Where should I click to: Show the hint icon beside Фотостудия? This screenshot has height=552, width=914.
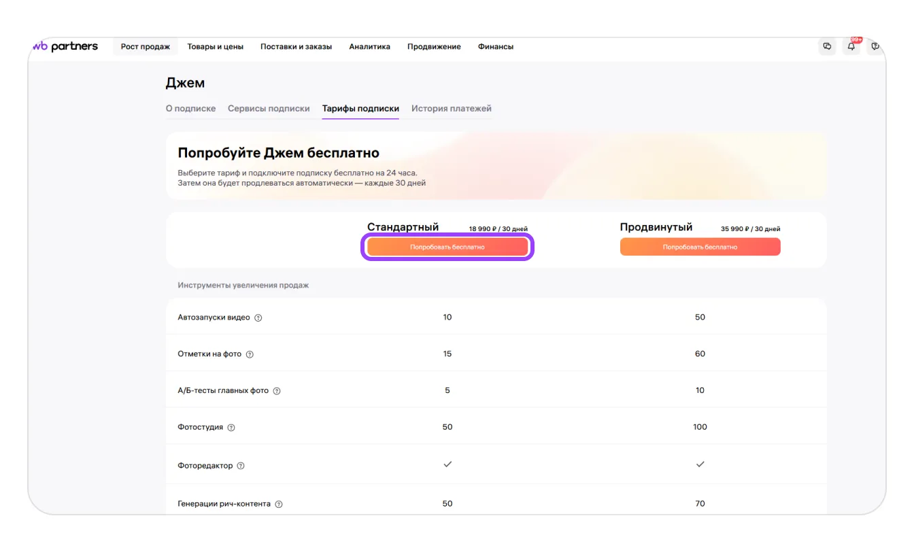231,428
